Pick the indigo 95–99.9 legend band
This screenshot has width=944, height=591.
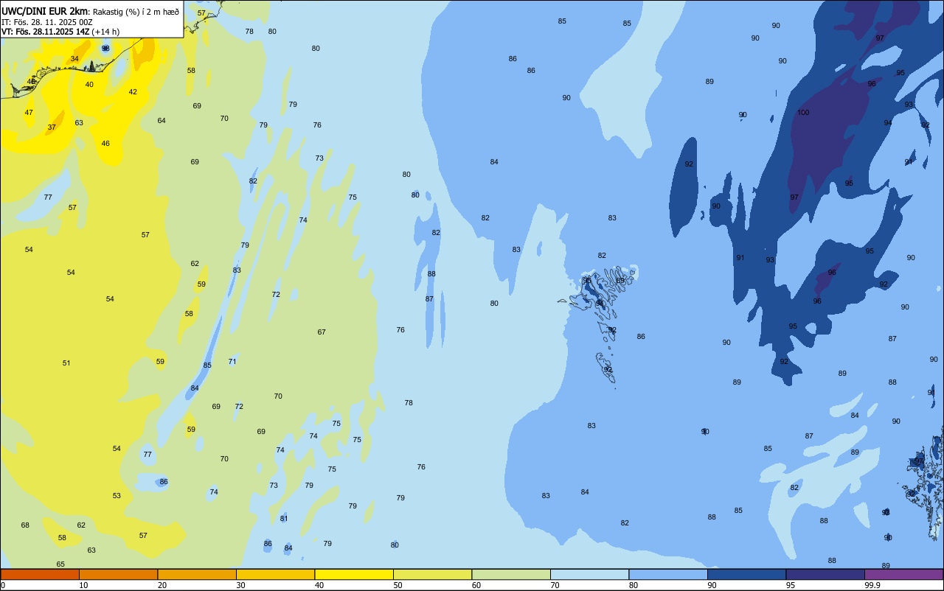(x=825, y=574)
